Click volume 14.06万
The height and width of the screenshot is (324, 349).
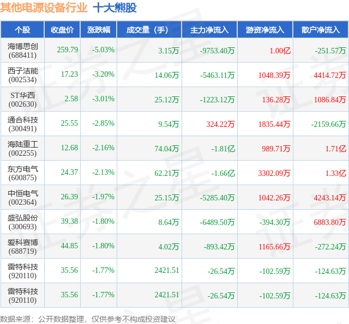click(167, 75)
